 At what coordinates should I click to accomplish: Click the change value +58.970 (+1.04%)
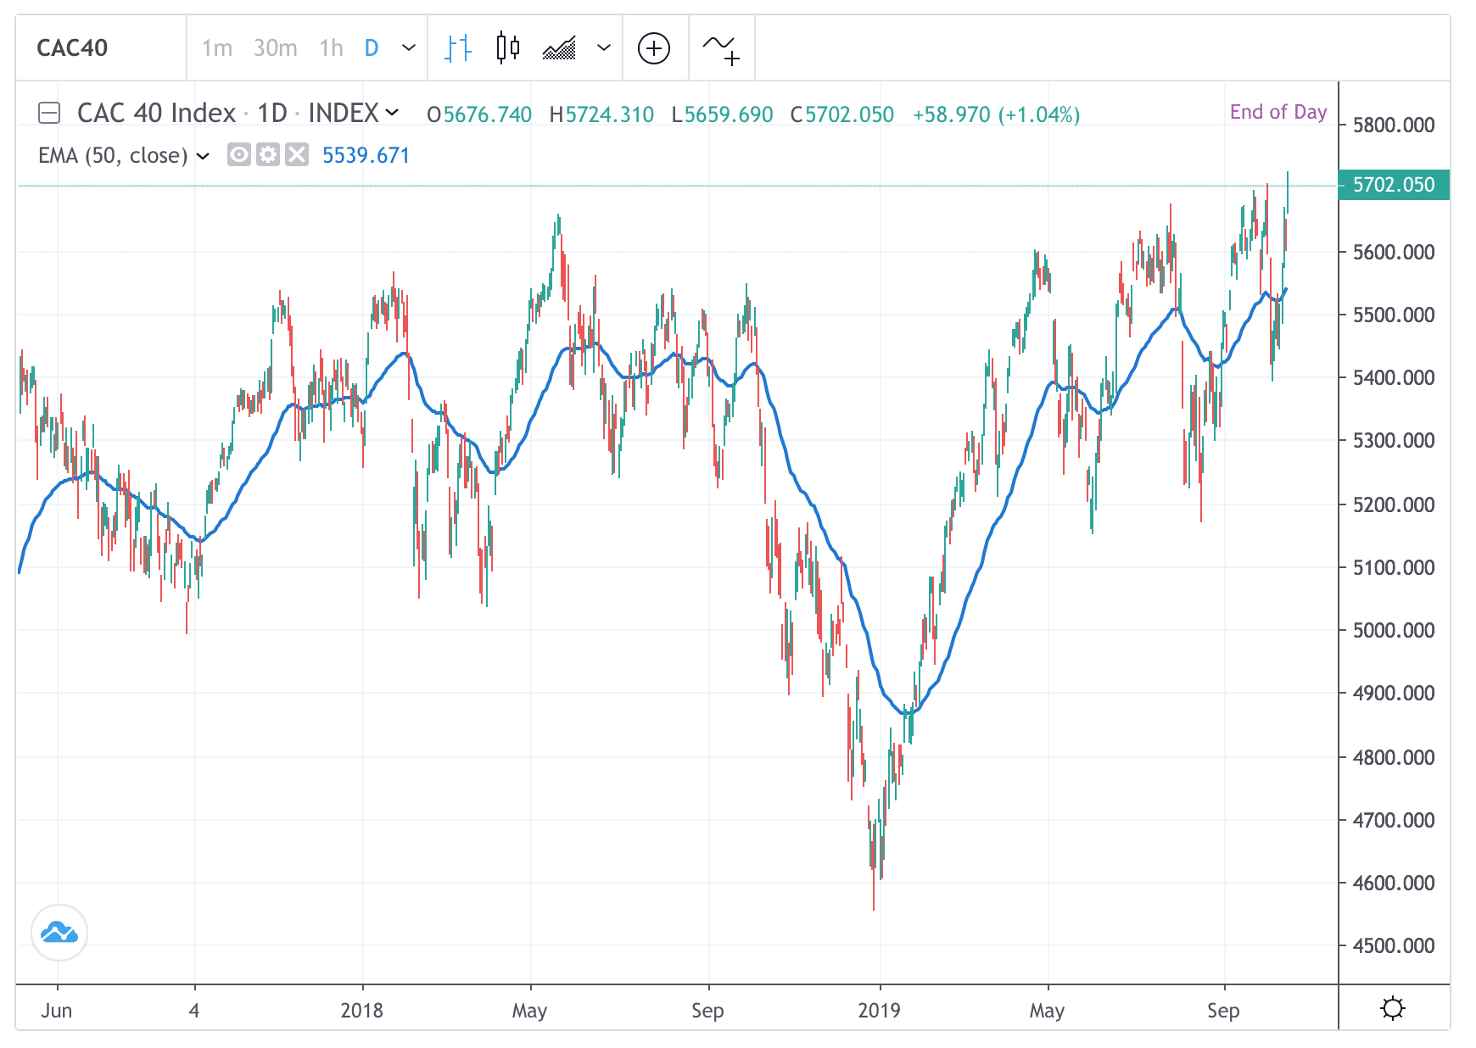click(996, 114)
